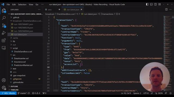
Task: Toggle the bottom panel layout
Action: [x=151, y=4]
